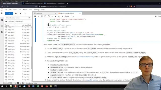Open the cell type dropdown showing Code
This screenshot has width=161, height=90.
point(69,16)
